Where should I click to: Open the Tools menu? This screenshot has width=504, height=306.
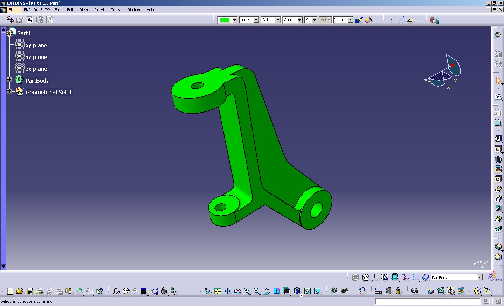[x=116, y=10]
